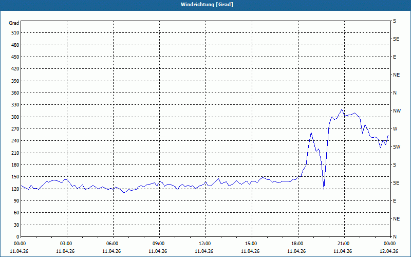This screenshot has height=257, width=411.
Task: Pick the 18:00 time label
Action: click(x=297, y=244)
